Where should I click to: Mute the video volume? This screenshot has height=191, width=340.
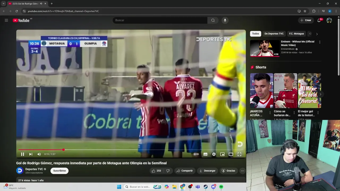[39, 154]
